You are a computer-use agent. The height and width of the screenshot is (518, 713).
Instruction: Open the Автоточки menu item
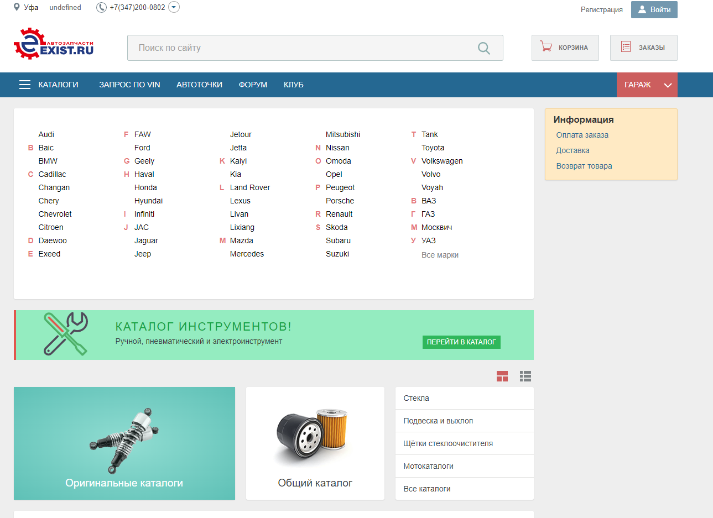(199, 85)
